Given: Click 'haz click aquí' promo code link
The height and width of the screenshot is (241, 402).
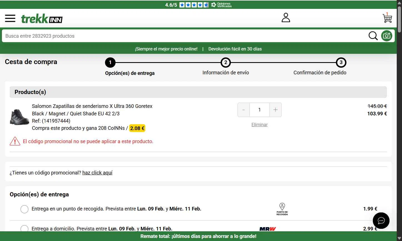Looking at the screenshot, I should (97, 172).
